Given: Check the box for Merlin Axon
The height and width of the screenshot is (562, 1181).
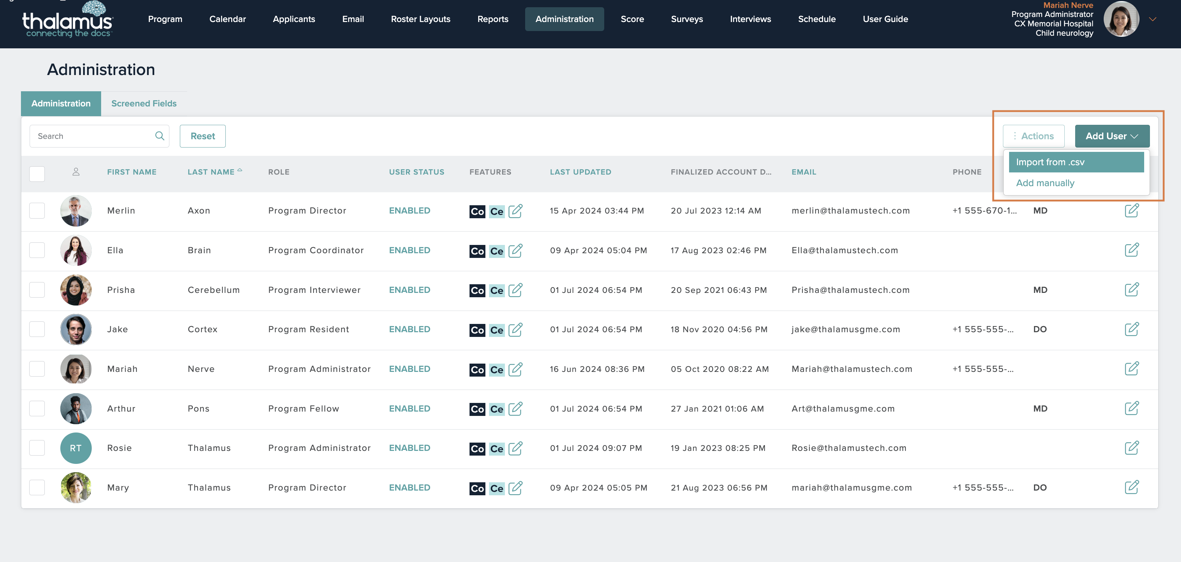Looking at the screenshot, I should (37, 211).
